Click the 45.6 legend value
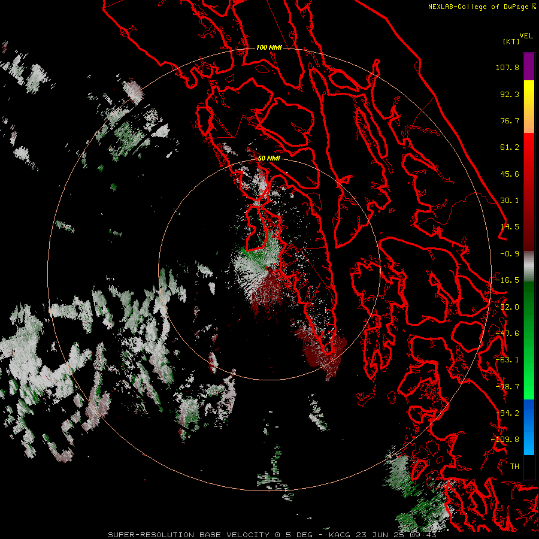This screenshot has width=539, height=539. (x=510, y=174)
